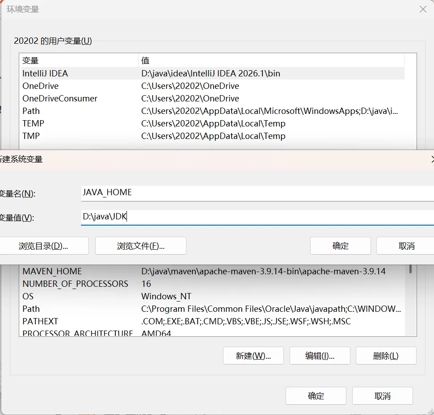Click the TEMP value C:\Users\20202\AppData\Local\Temp
Screen dimensions: 434x415
tap(213, 123)
